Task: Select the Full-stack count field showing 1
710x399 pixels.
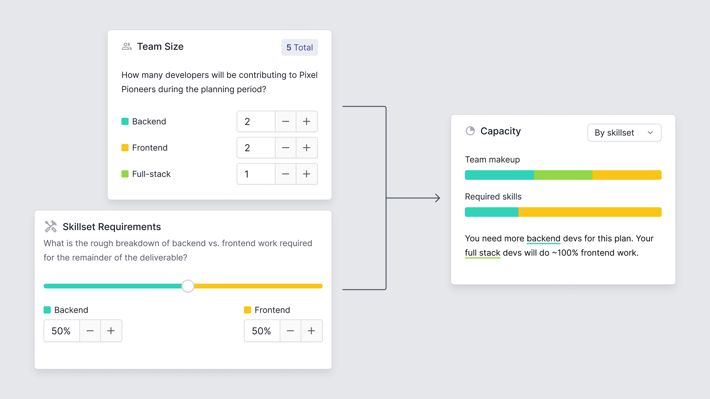Action: [x=256, y=174]
